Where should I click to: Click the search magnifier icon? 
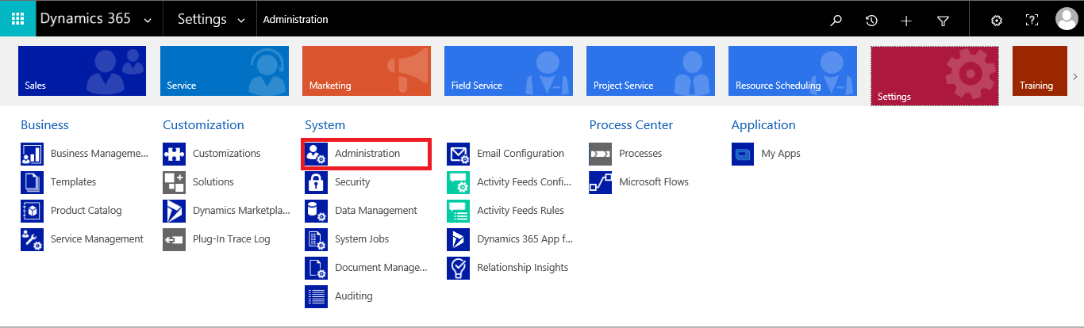tap(836, 21)
